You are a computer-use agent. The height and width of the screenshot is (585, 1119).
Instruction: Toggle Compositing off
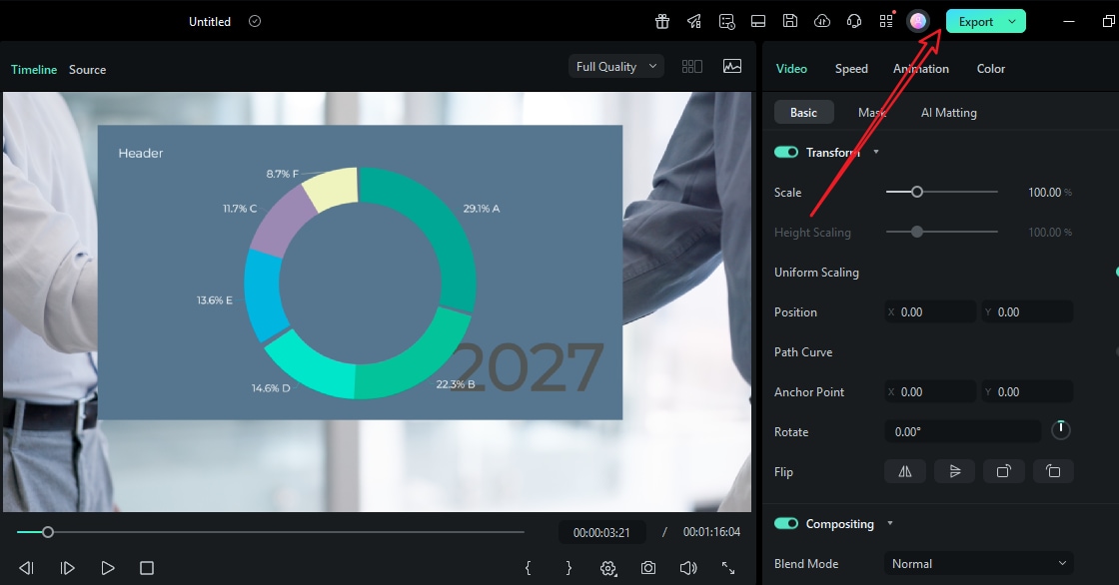coord(786,523)
